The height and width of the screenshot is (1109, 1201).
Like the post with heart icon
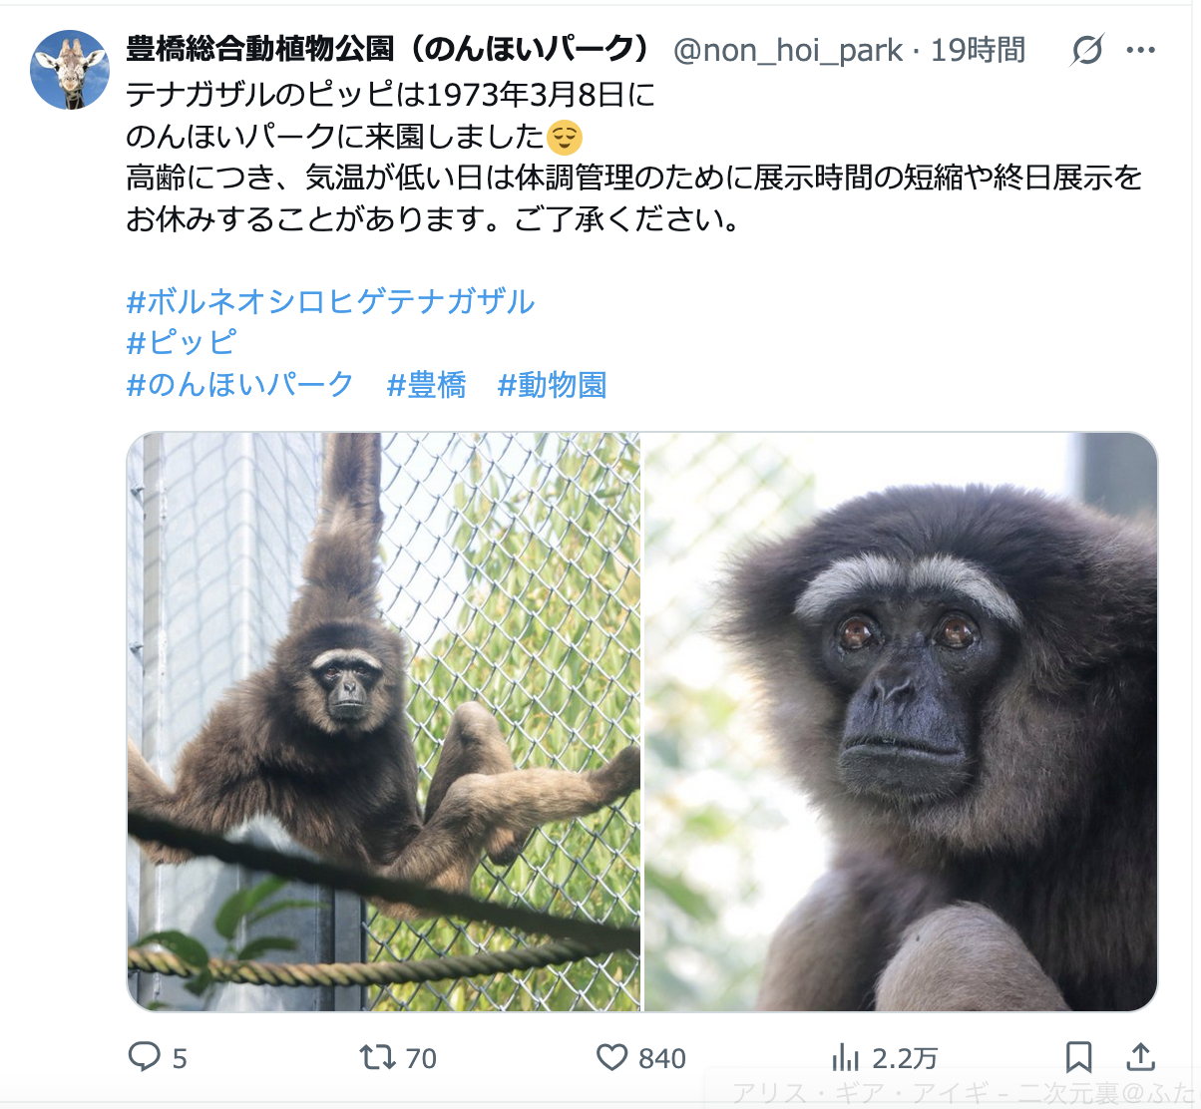click(611, 1057)
